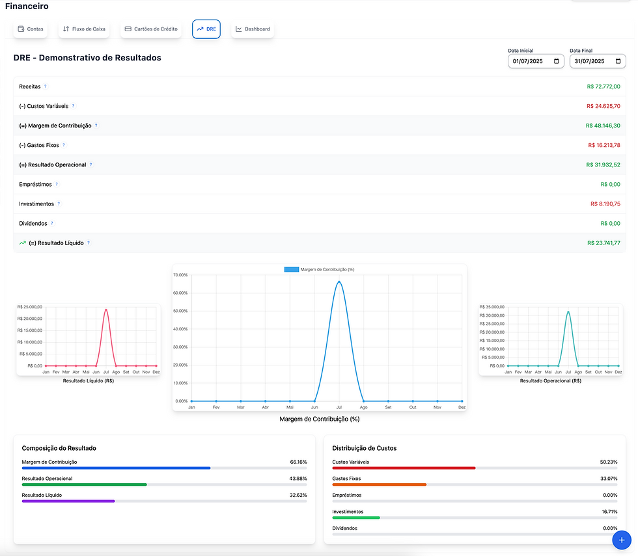This screenshot has height=556, width=638.
Task: Go to the Dashboard tab
Action: point(253,29)
